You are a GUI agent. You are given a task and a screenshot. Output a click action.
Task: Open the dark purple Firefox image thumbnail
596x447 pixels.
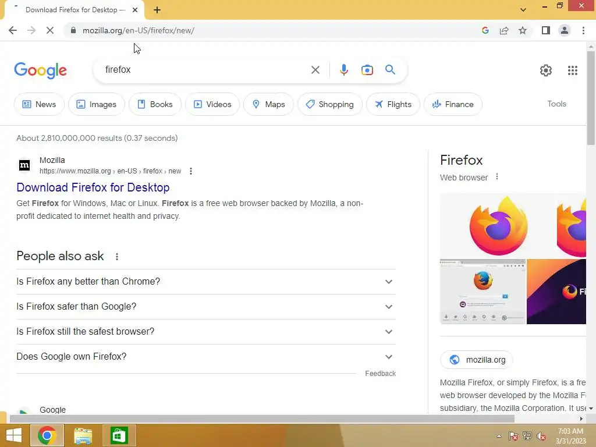coord(556,292)
